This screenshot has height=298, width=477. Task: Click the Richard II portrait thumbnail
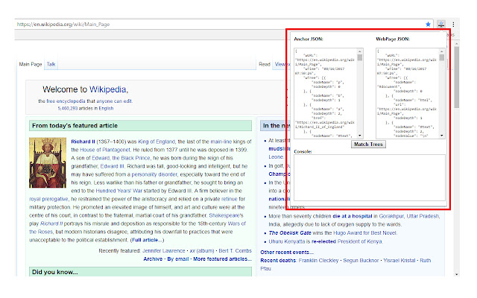click(48, 162)
